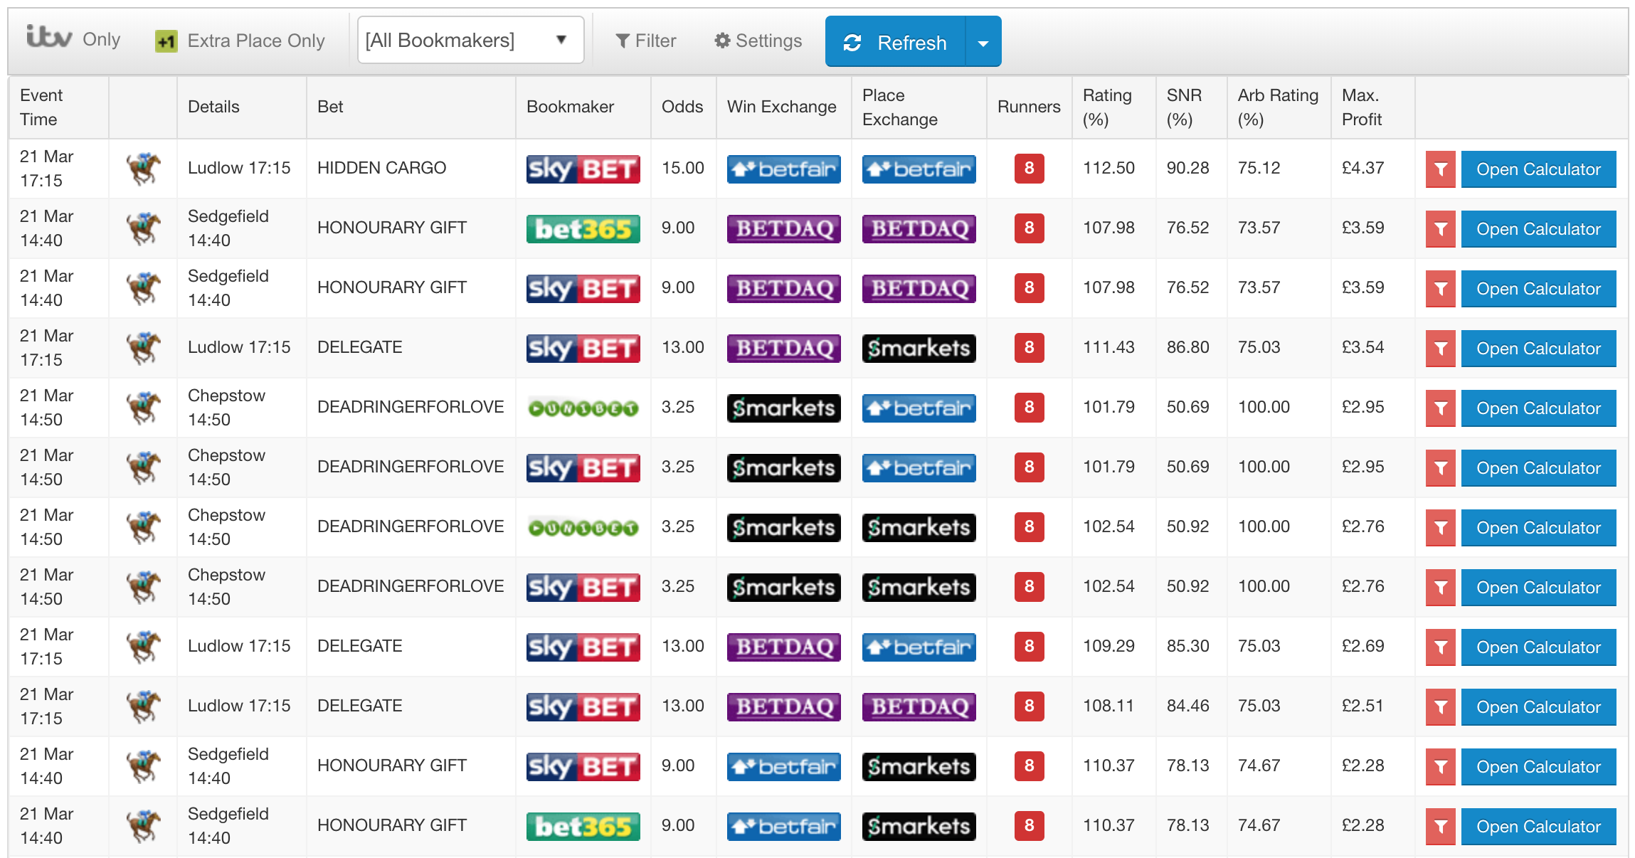Viewport: 1635px width, 858px height.
Task: Open the Settings menu
Action: coord(758,41)
